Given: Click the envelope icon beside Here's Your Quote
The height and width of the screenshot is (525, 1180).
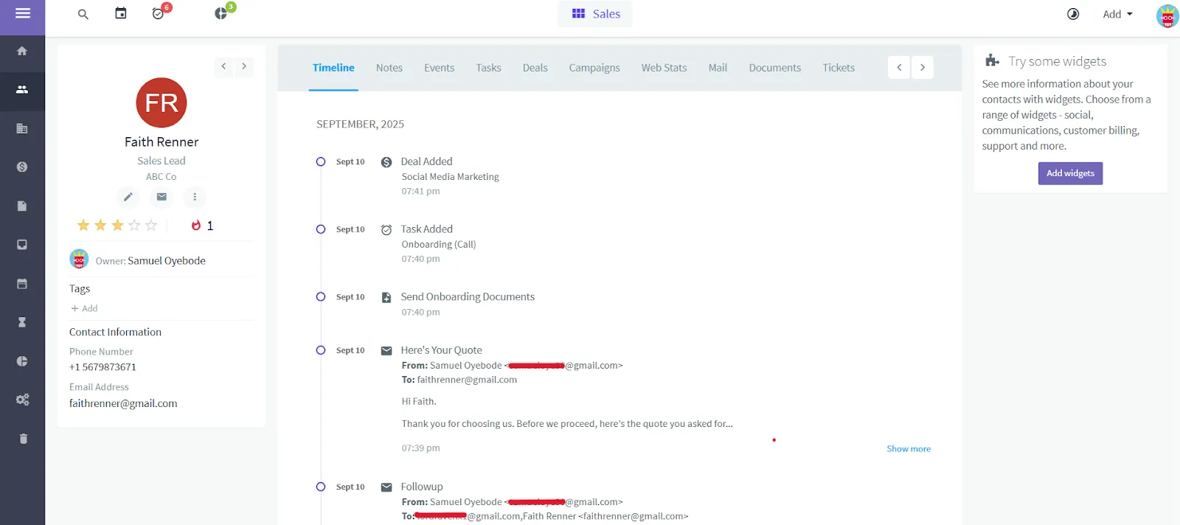Looking at the screenshot, I should point(386,351).
